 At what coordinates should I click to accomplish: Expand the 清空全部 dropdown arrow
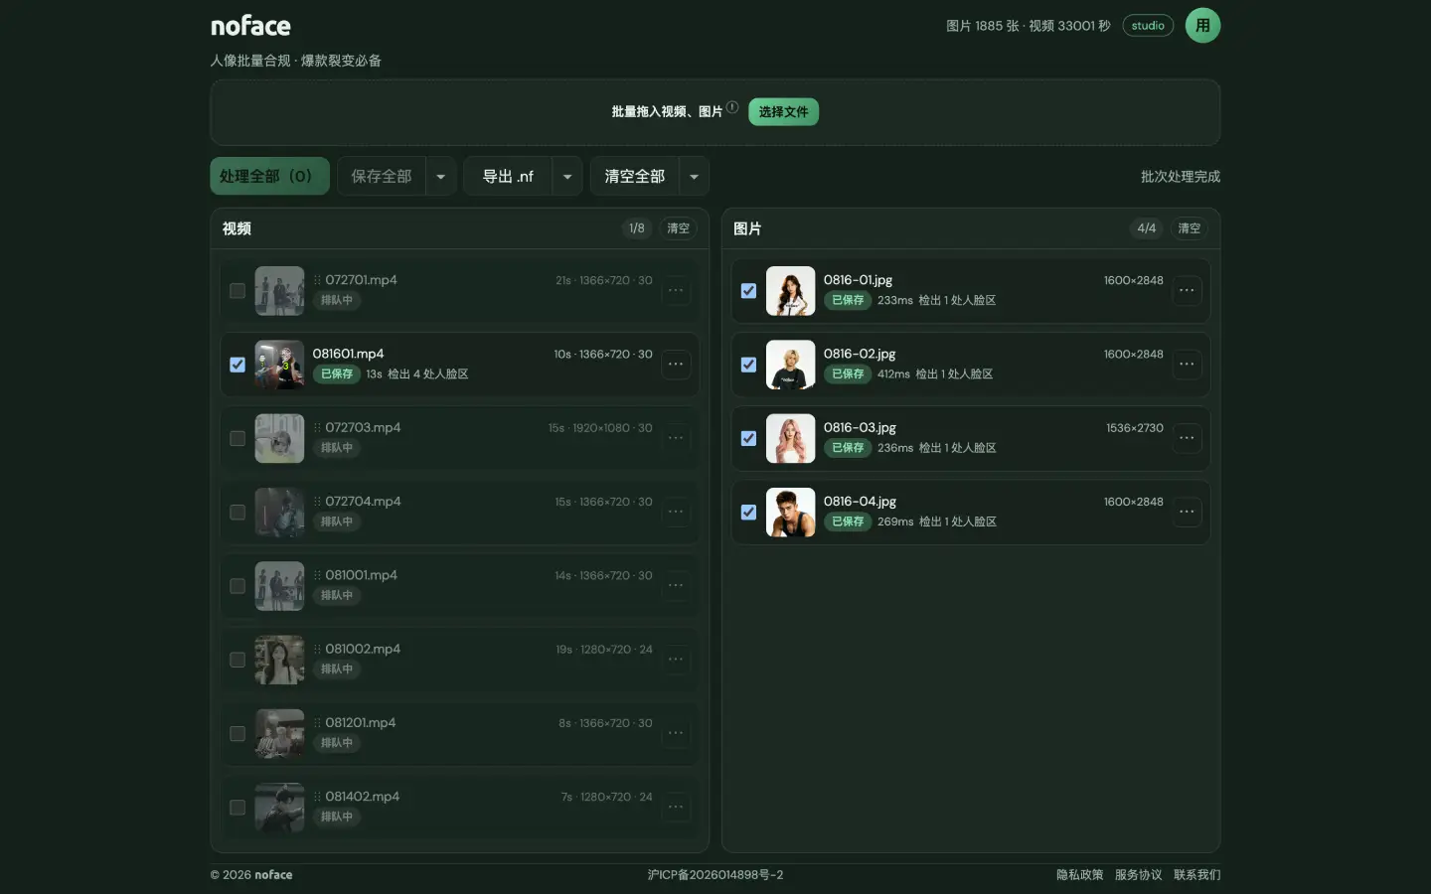(x=694, y=177)
